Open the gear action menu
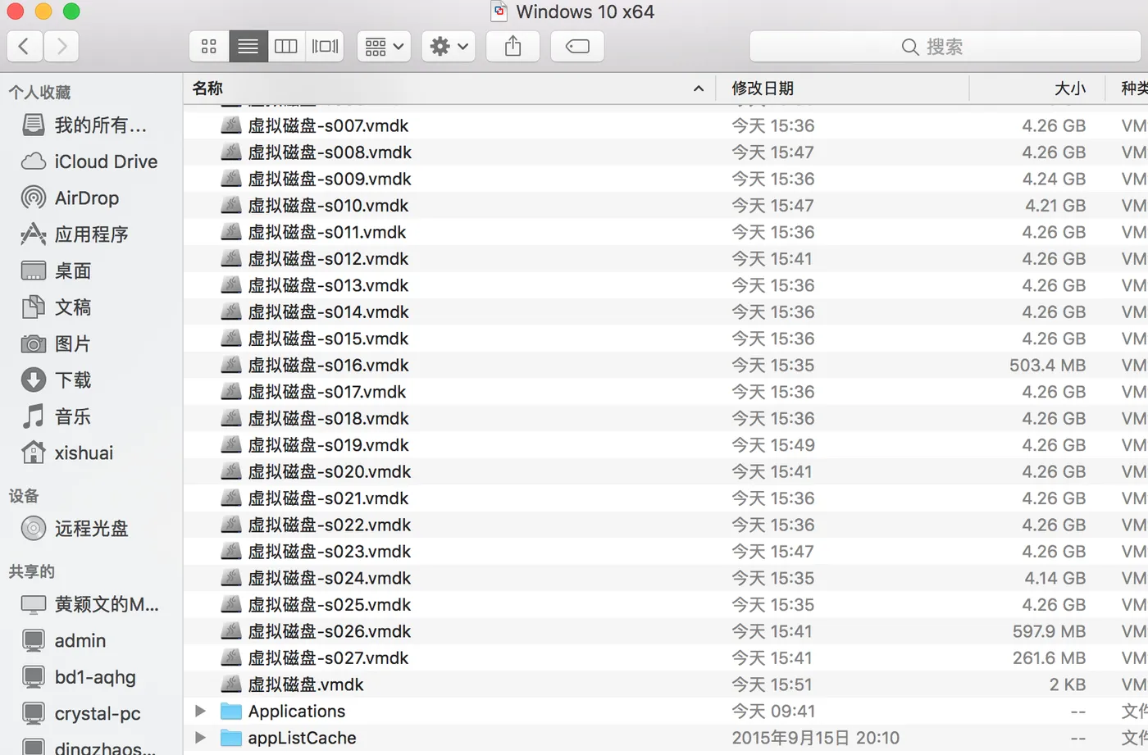The width and height of the screenshot is (1148, 755). pos(449,47)
